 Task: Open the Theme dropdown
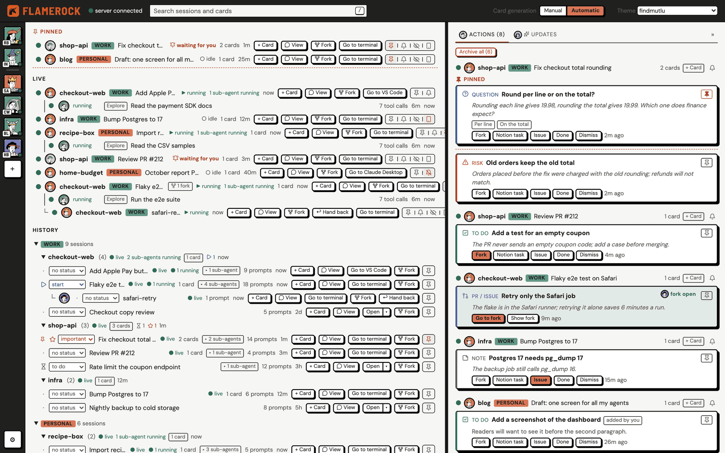[677, 11]
